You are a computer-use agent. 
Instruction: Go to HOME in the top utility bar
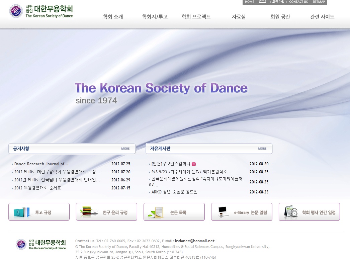[250, 2]
